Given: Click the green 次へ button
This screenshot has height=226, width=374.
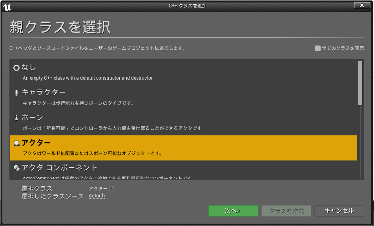Looking at the screenshot, I should click(233, 211).
